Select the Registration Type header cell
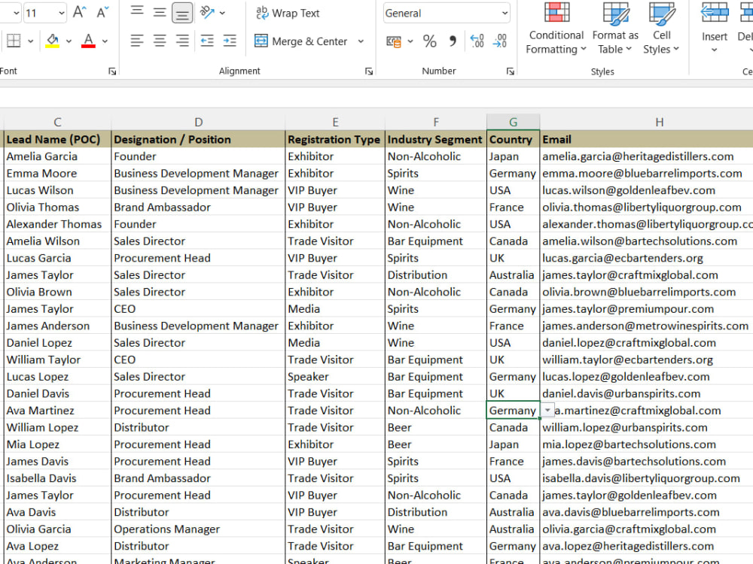Viewport: 753px width, 564px height. (x=335, y=140)
